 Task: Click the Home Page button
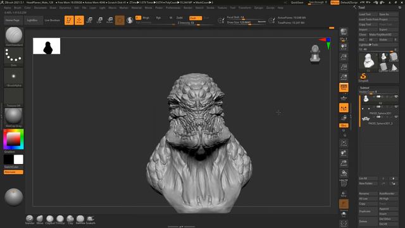coord(13,20)
